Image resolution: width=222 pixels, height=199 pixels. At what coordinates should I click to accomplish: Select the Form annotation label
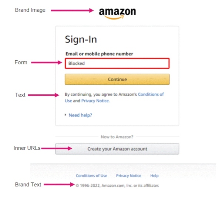[x=21, y=63]
